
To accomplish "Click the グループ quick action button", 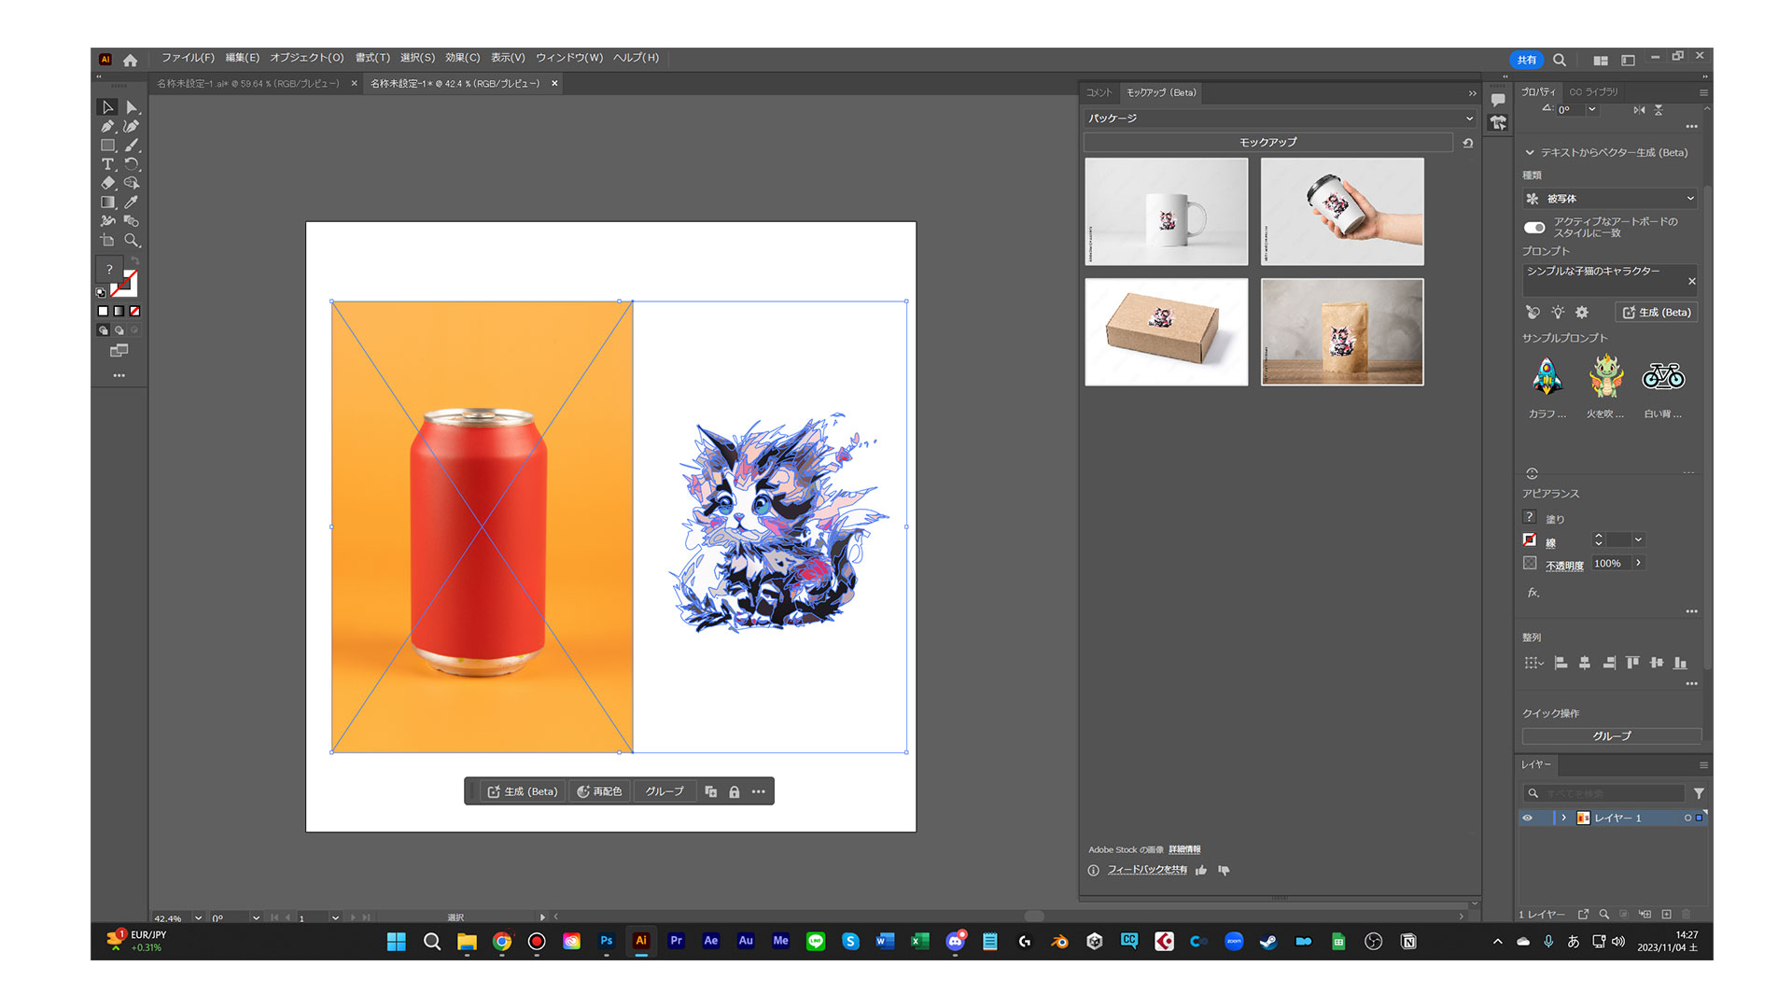I will click(1611, 736).
